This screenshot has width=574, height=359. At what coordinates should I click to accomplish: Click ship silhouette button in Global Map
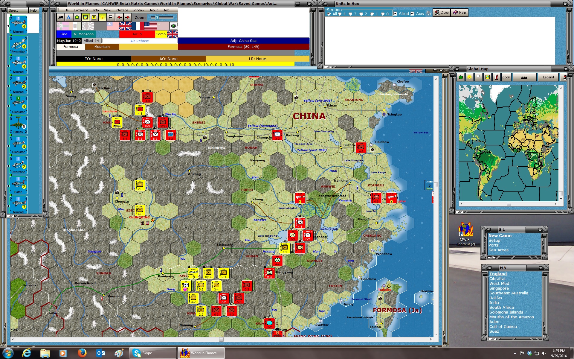tap(524, 77)
